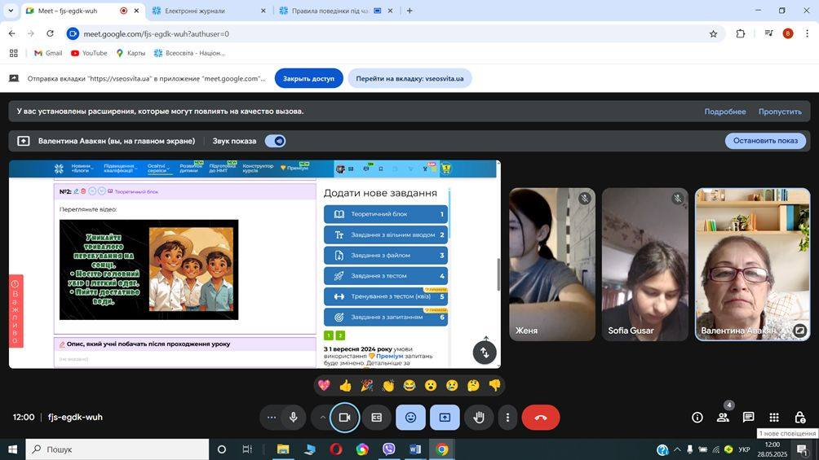The height and width of the screenshot is (460, 819).
Task: Click Закрыть доступ button
Action: (x=308, y=79)
